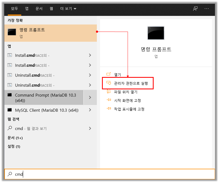Choose 파일 위치 열기
Image resolution: width=219 pixels, height=183 pixels.
pyautogui.click(x=126, y=92)
